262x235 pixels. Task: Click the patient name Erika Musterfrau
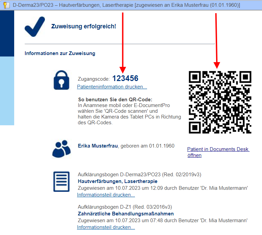[x=98, y=146]
